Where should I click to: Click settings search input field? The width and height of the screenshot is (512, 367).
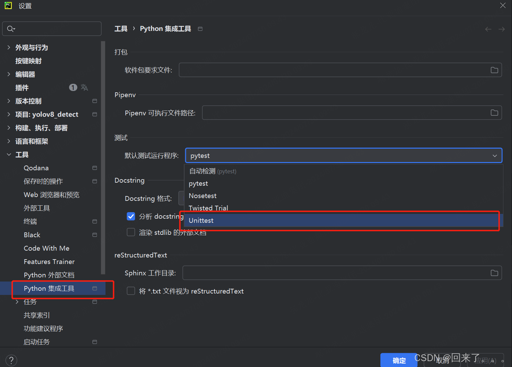52,29
